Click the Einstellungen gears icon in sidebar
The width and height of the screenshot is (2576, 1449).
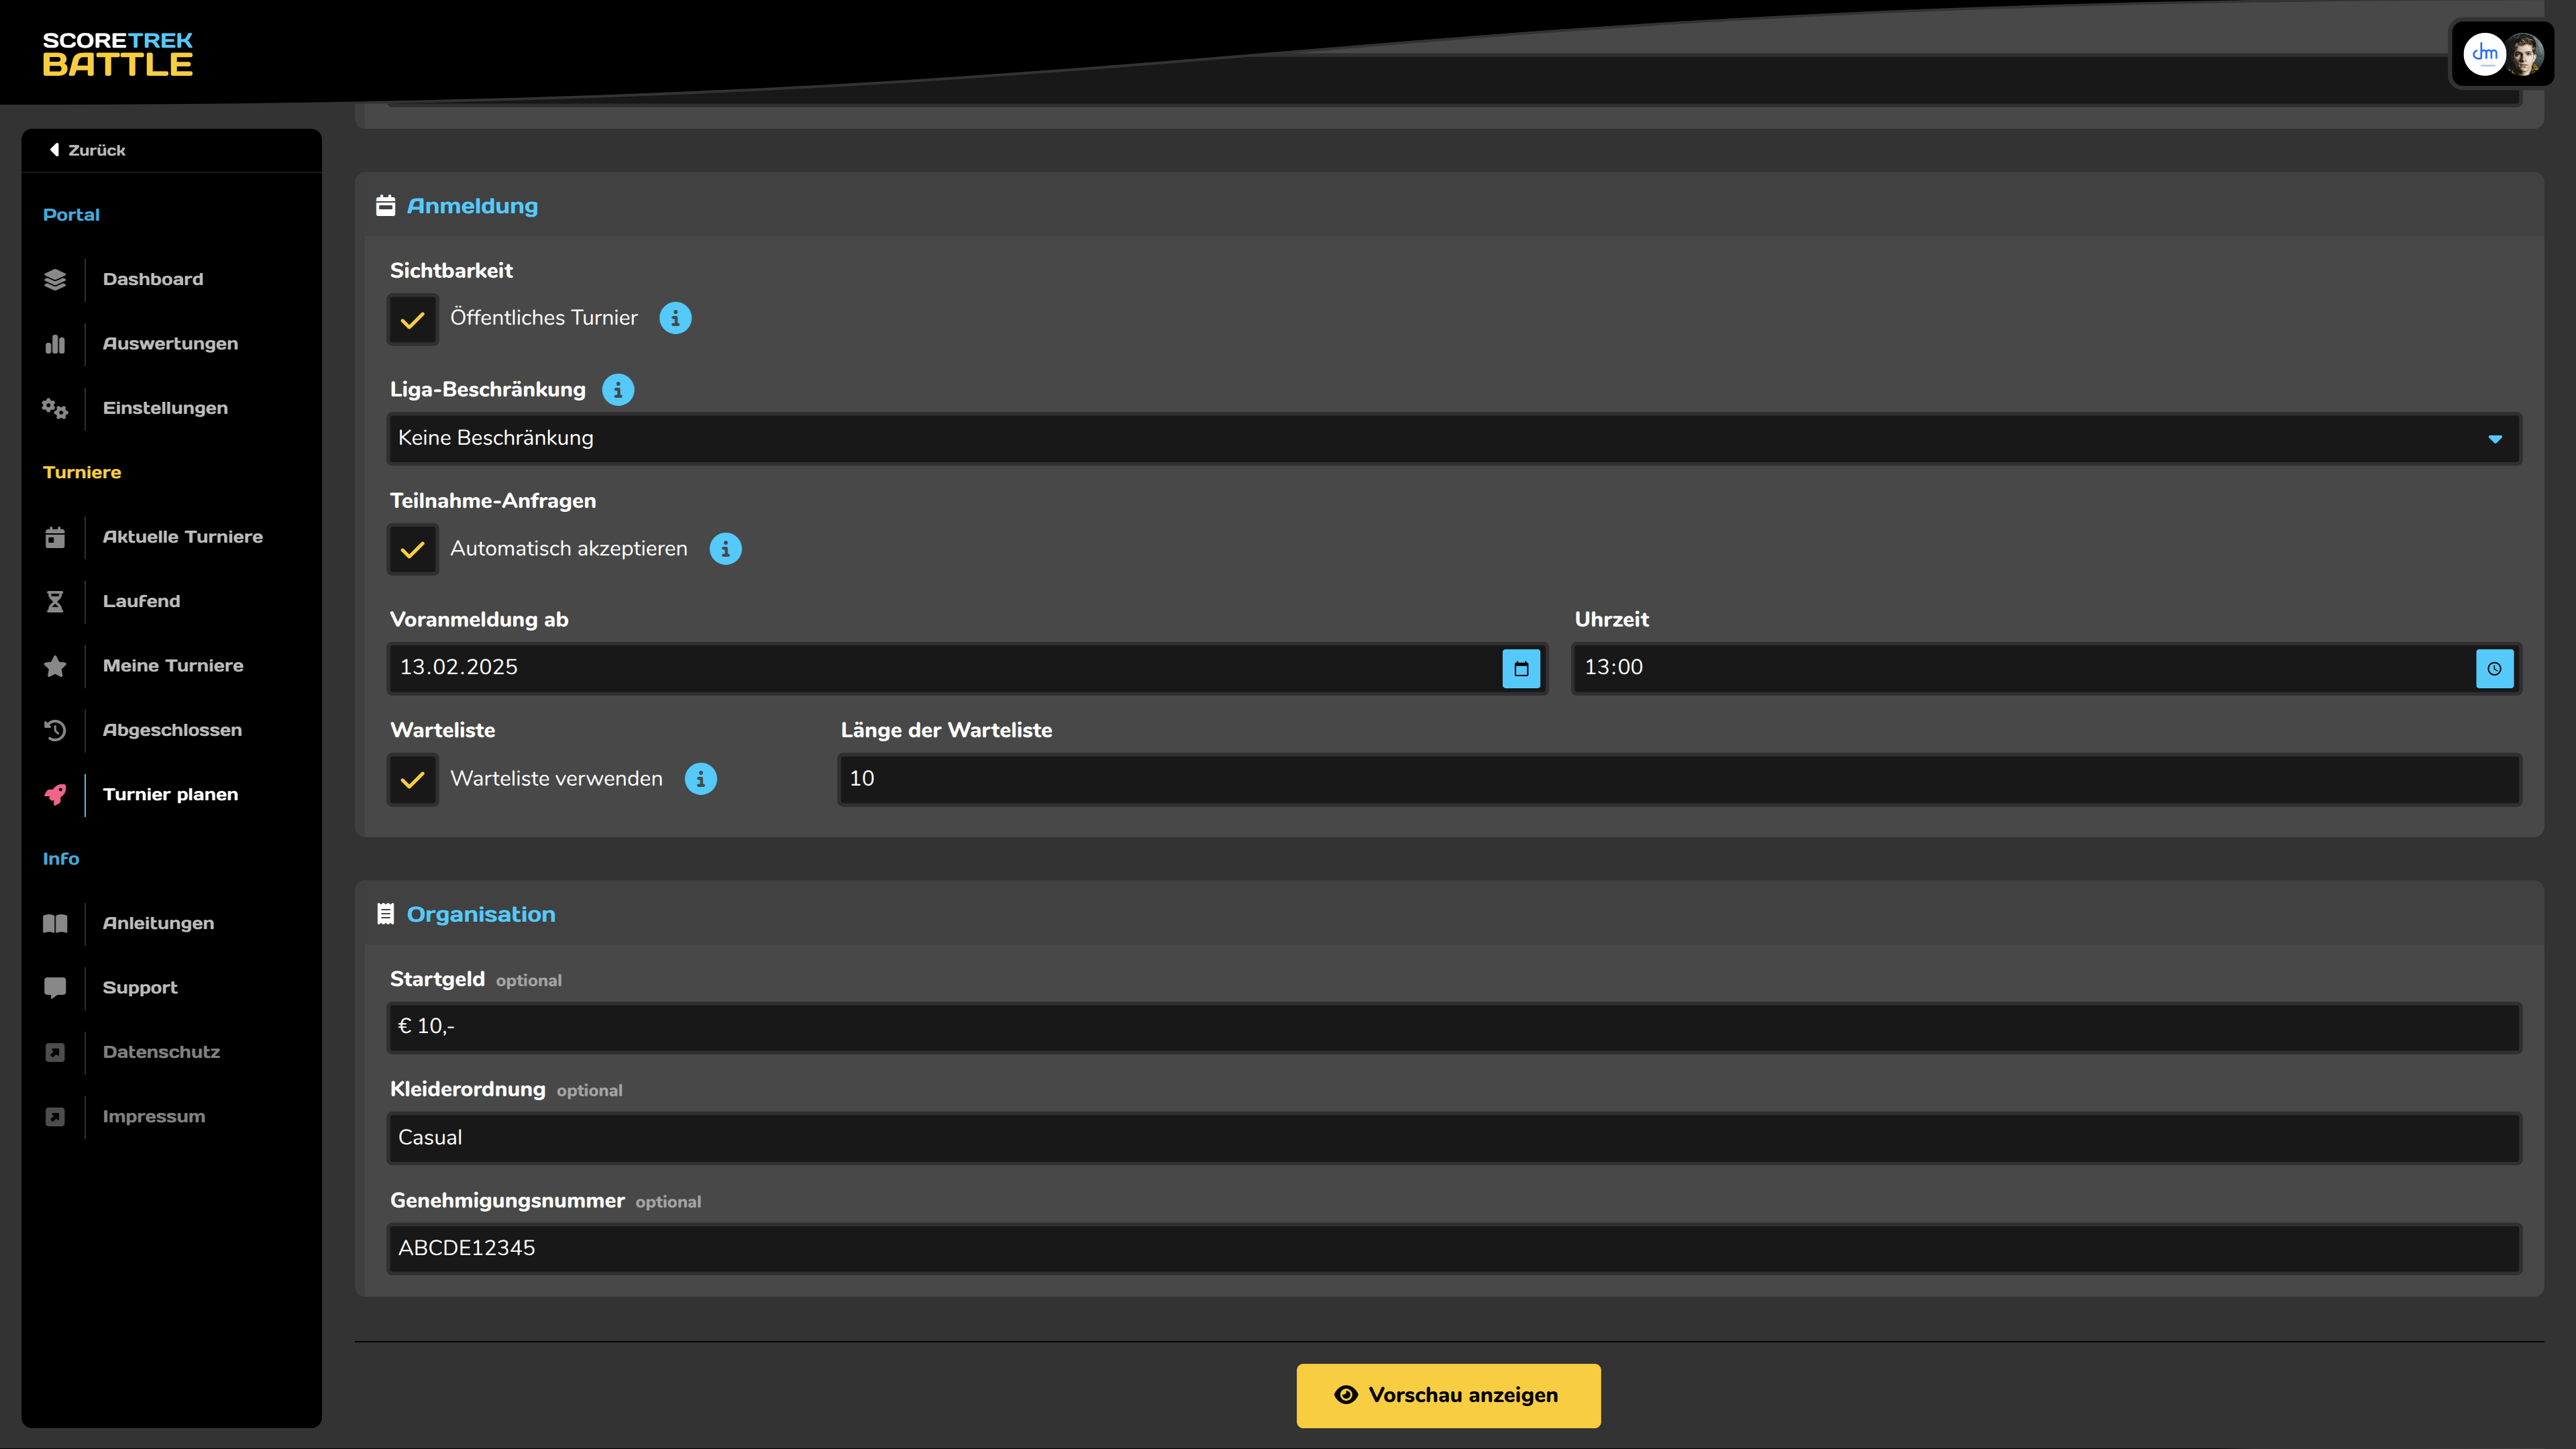click(55, 408)
